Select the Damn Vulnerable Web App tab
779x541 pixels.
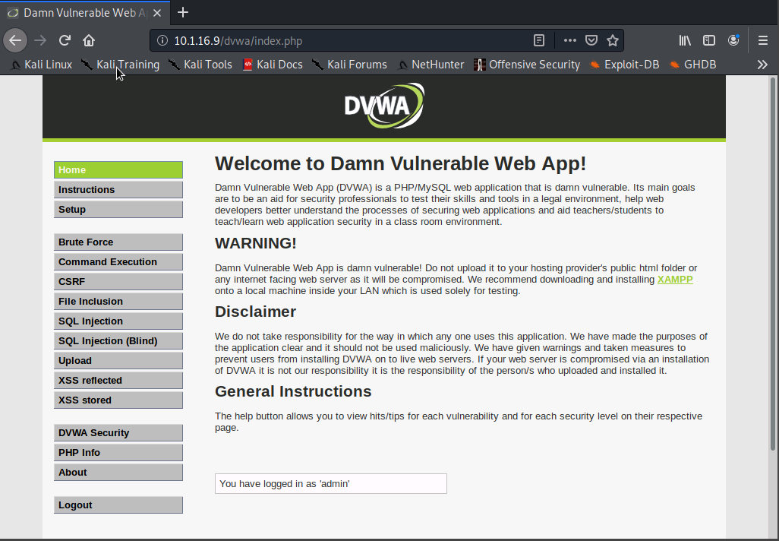click(85, 13)
